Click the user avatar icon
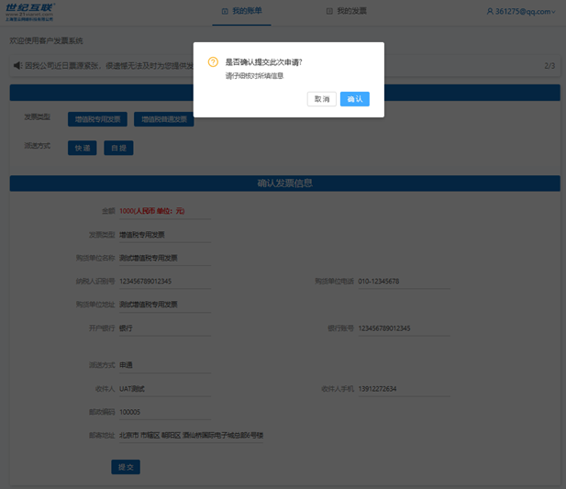This screenshot has width=566, height=489. [490, 12]
